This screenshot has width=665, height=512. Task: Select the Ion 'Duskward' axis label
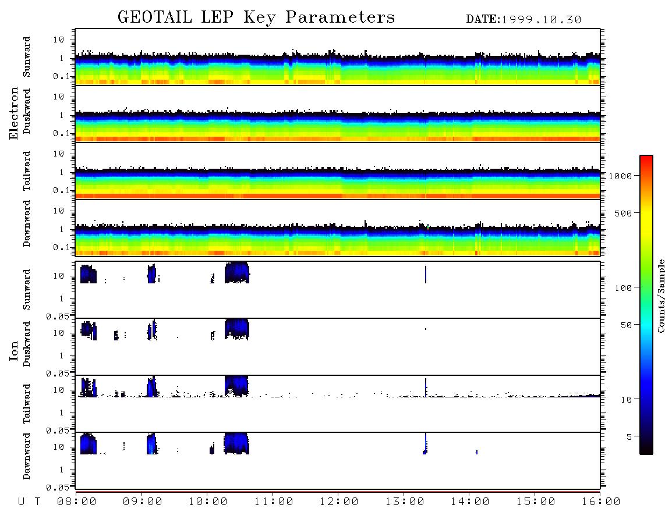tap(27, 344)
